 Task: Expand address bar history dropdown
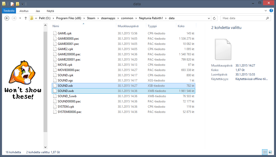pos(209,18)
